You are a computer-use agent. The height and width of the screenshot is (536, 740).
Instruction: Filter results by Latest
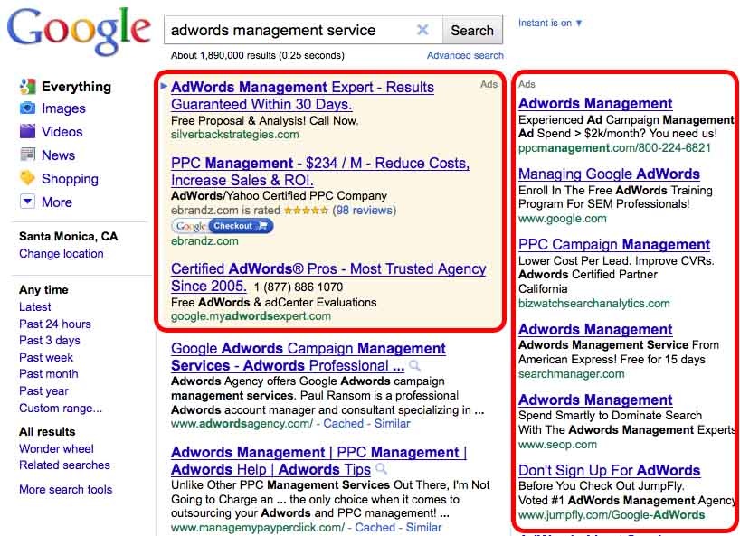coord(35,307)
